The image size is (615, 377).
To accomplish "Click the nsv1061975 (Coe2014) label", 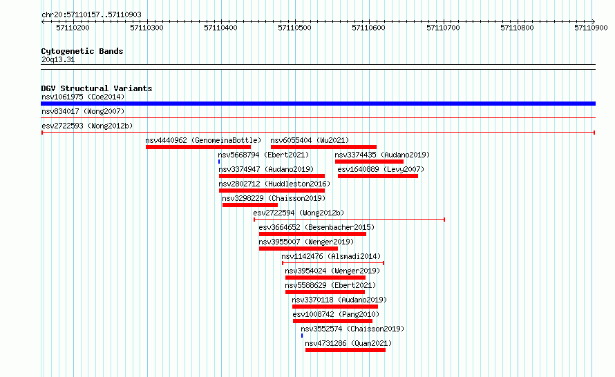I will 83,97.
